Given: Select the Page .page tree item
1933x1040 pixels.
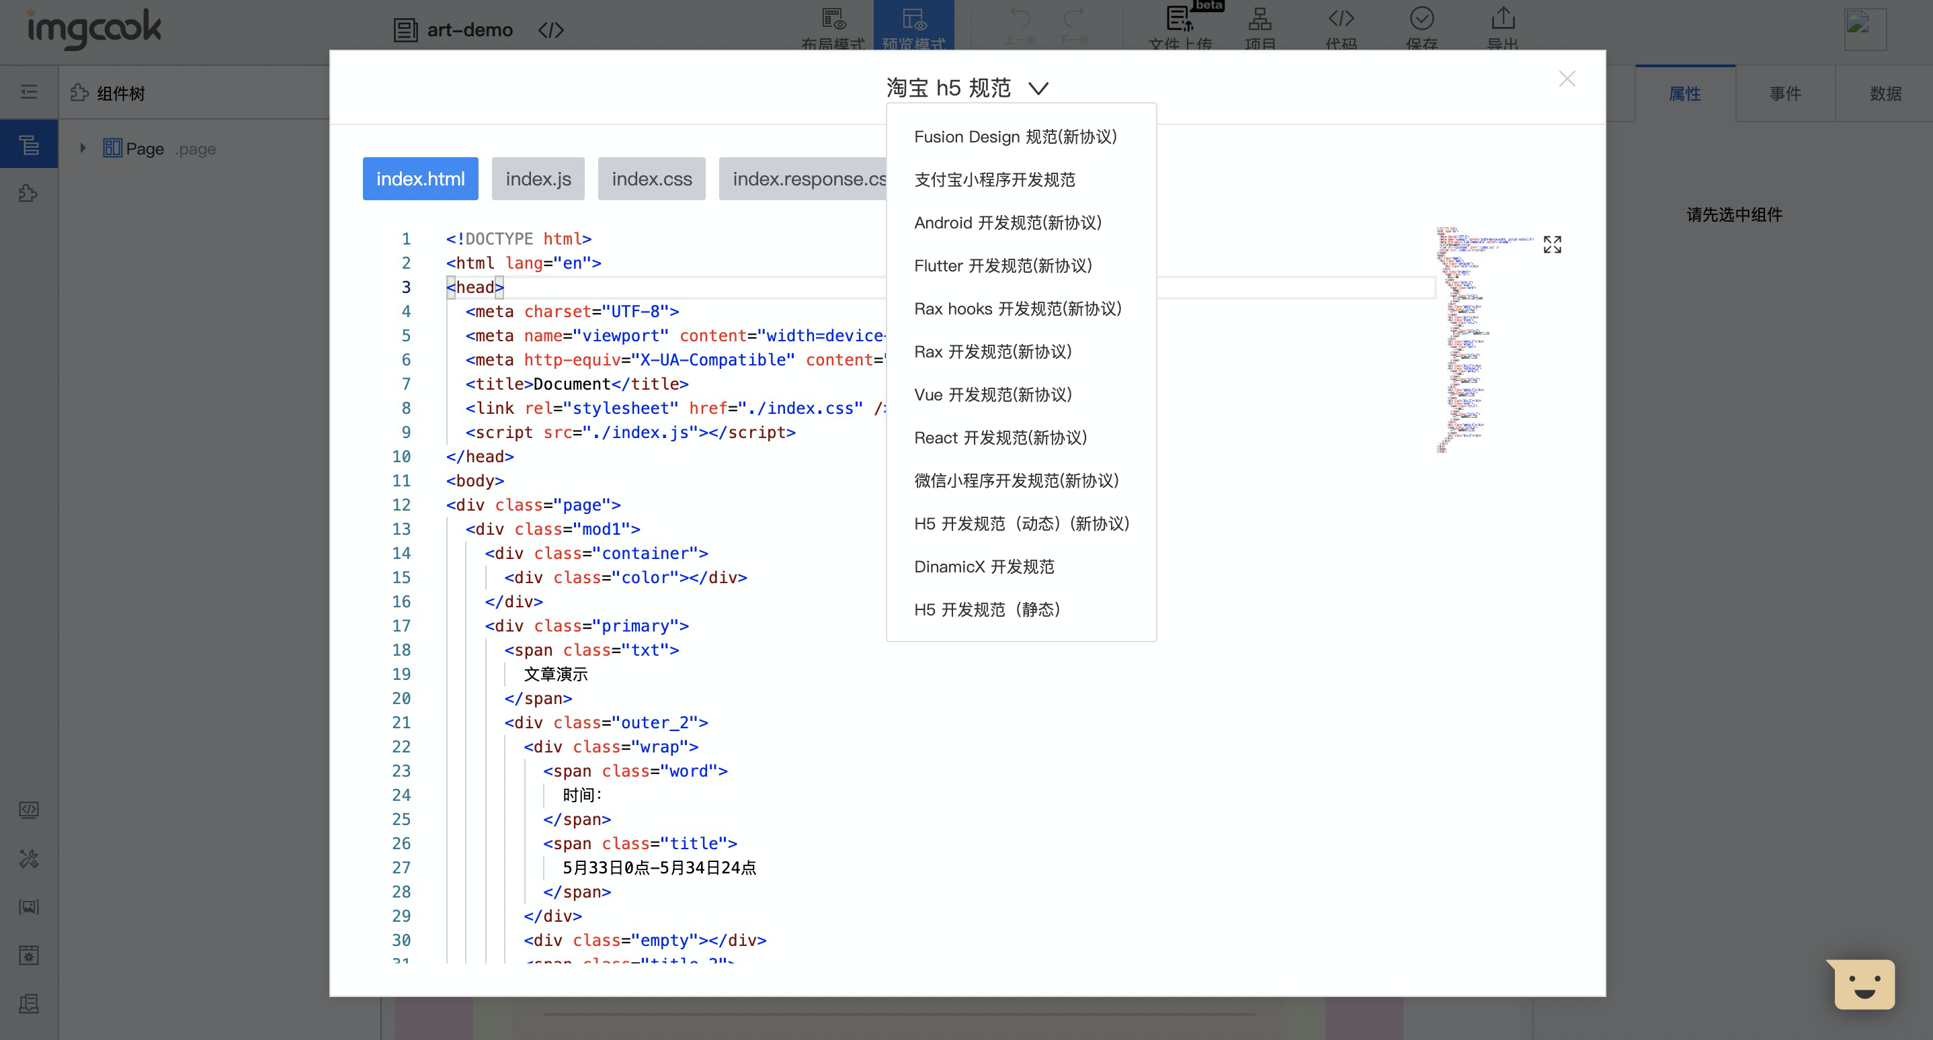Looking at the screenshot, I should pos(159,148).
